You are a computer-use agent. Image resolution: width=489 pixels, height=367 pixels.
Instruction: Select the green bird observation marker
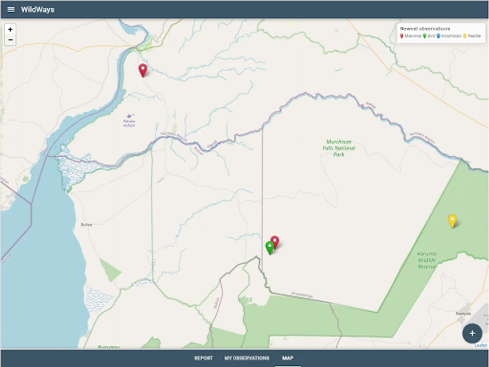[x=269, y=248]
